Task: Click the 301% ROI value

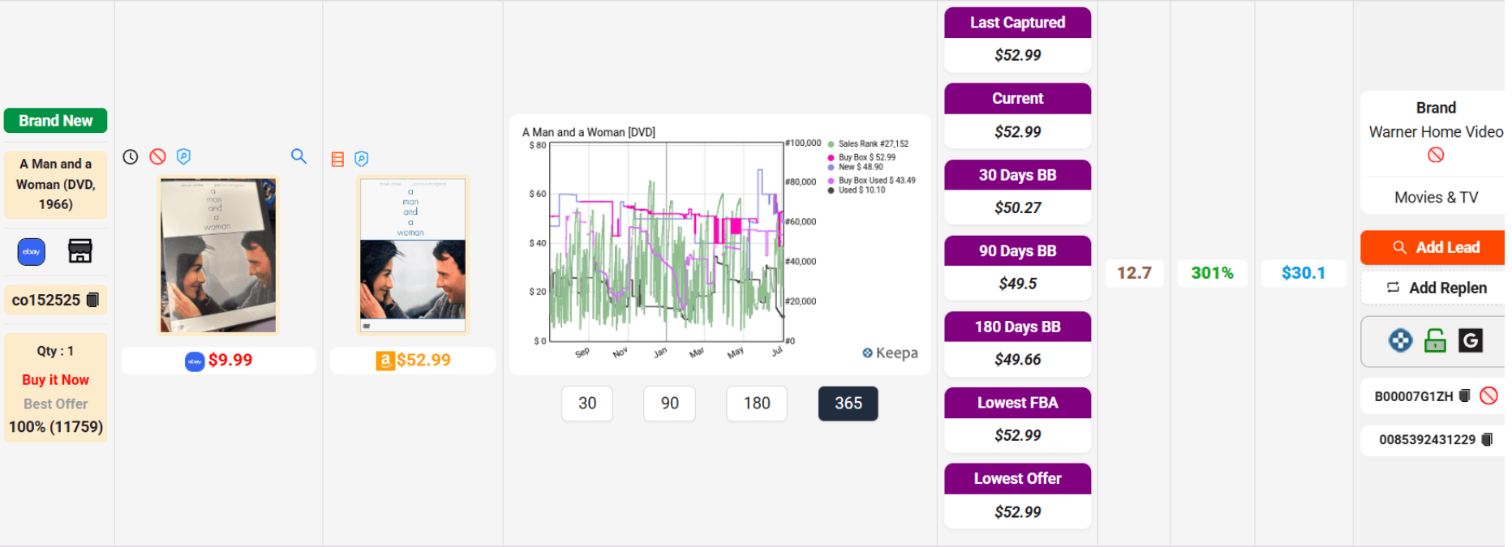Action: pyautogui.click(x=1213, y=273)
